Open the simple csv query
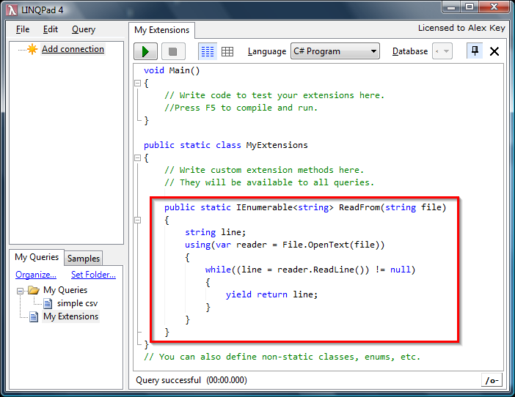 click(x=77, y=303)
